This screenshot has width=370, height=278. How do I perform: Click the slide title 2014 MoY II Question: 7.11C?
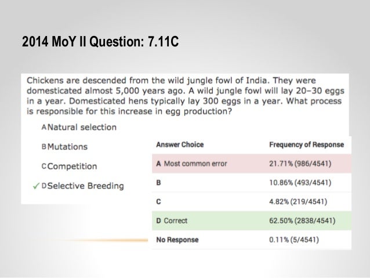100,42
